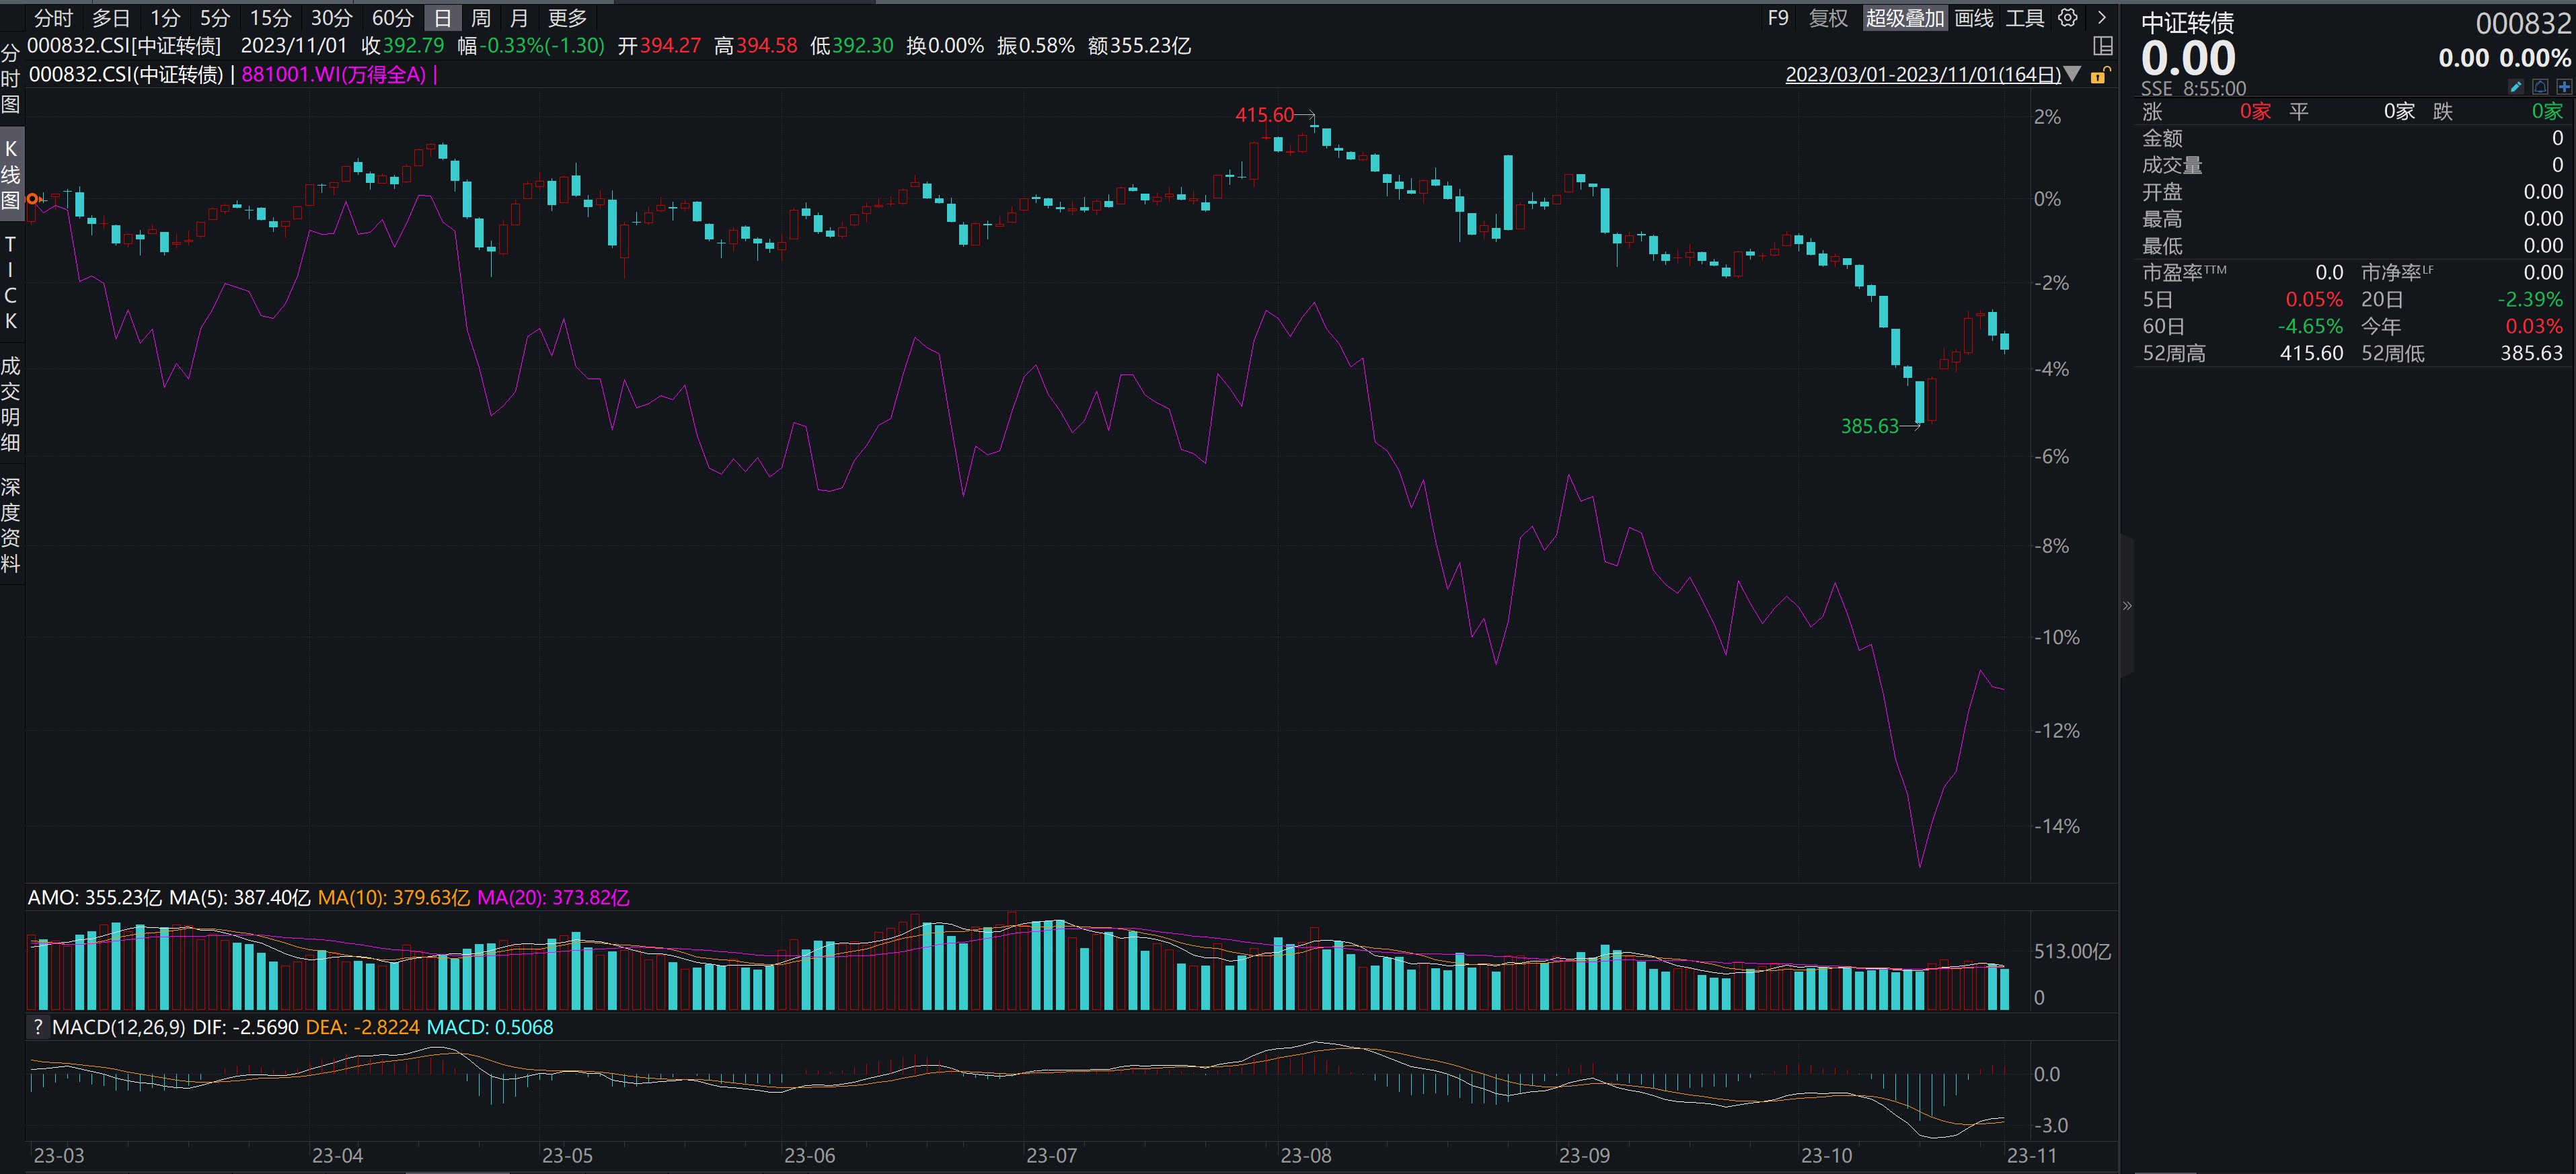The width and height of the screenshot is (2576, 1174).
Task: Click the MACD question mark help icon
Action: (38, 1027)
